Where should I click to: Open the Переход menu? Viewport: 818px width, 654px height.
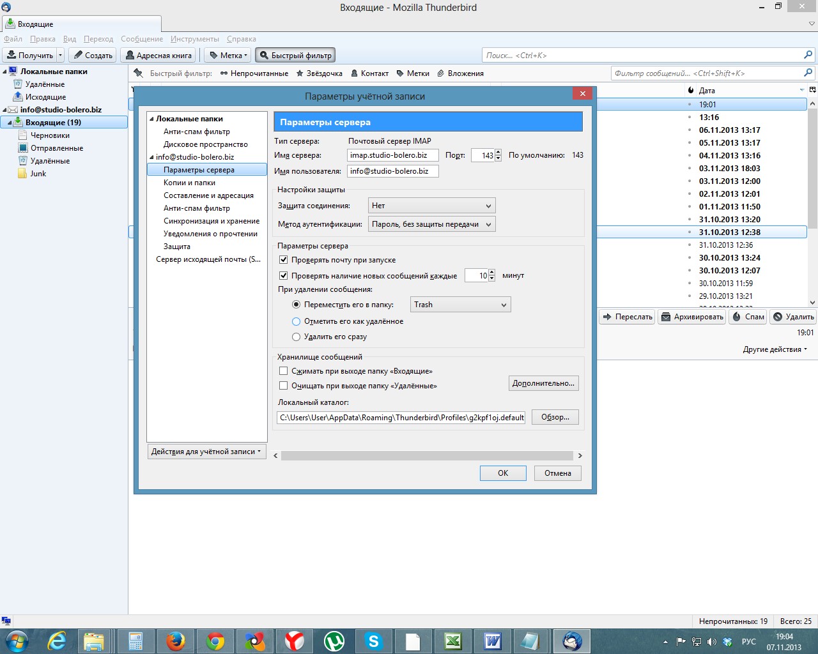(x=98, y=39)
